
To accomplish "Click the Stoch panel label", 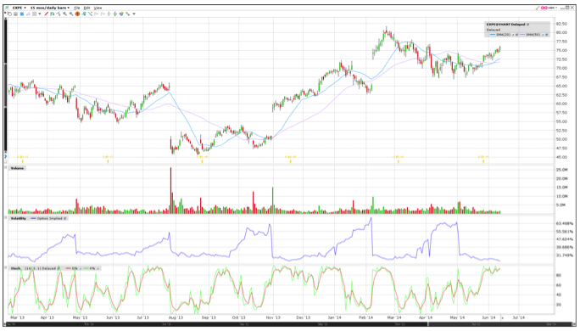I will pyautogui.click(x=15, y=268).
